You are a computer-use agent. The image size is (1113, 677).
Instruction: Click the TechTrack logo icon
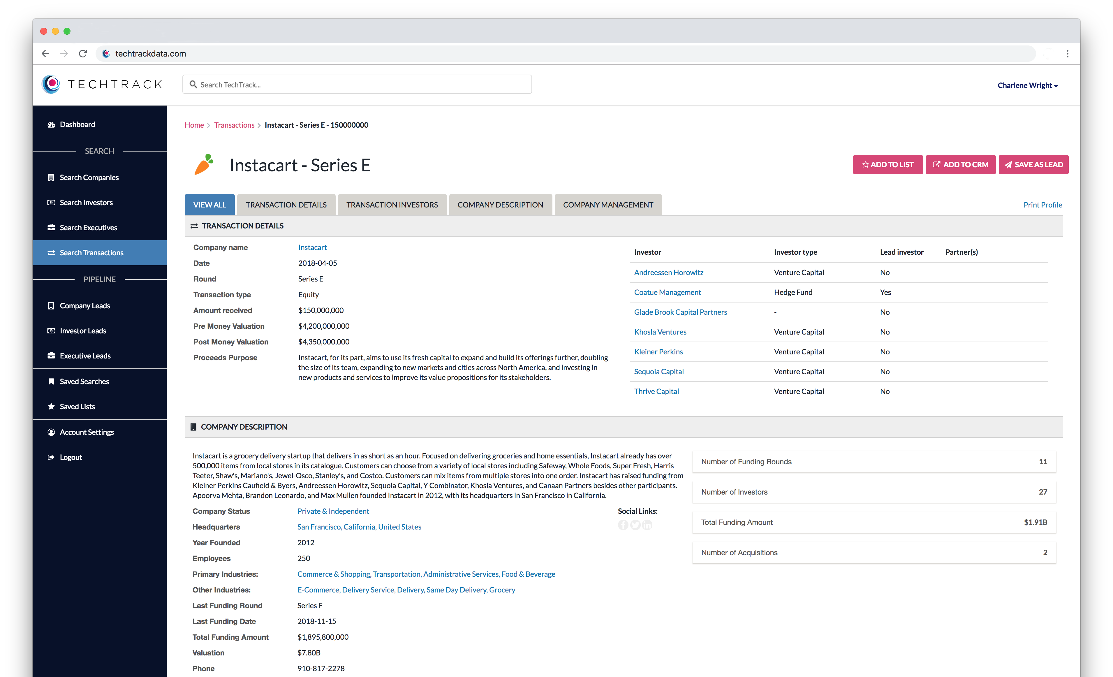click(51, 84)
